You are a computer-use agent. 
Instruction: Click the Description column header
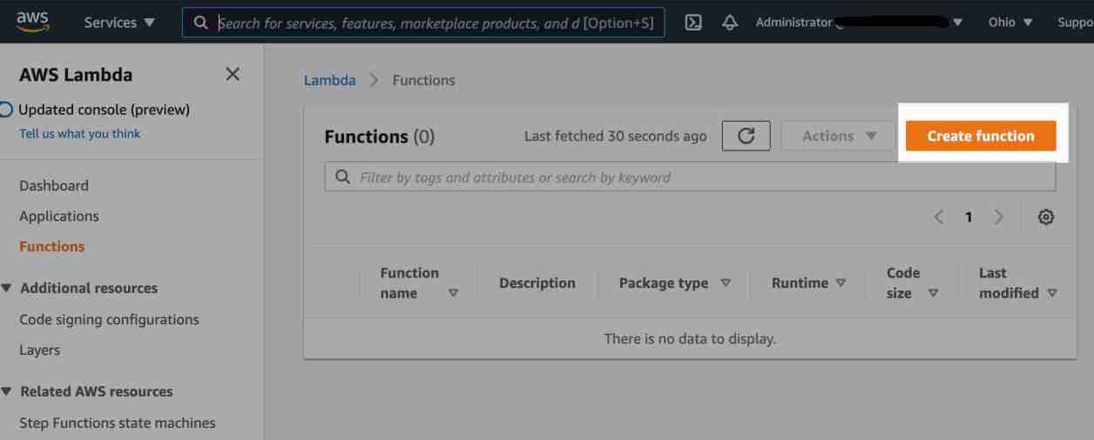pos(537,283)
